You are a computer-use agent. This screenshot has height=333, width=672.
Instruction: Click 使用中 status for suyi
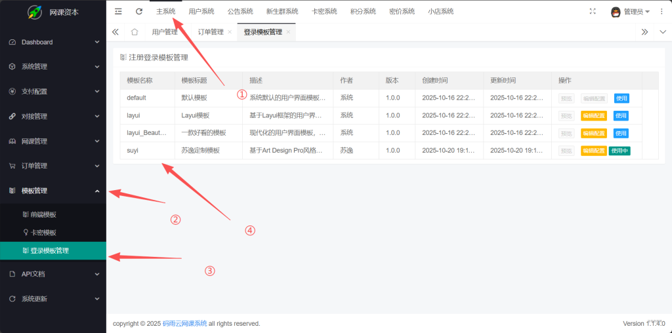click(x=619, y=151)
